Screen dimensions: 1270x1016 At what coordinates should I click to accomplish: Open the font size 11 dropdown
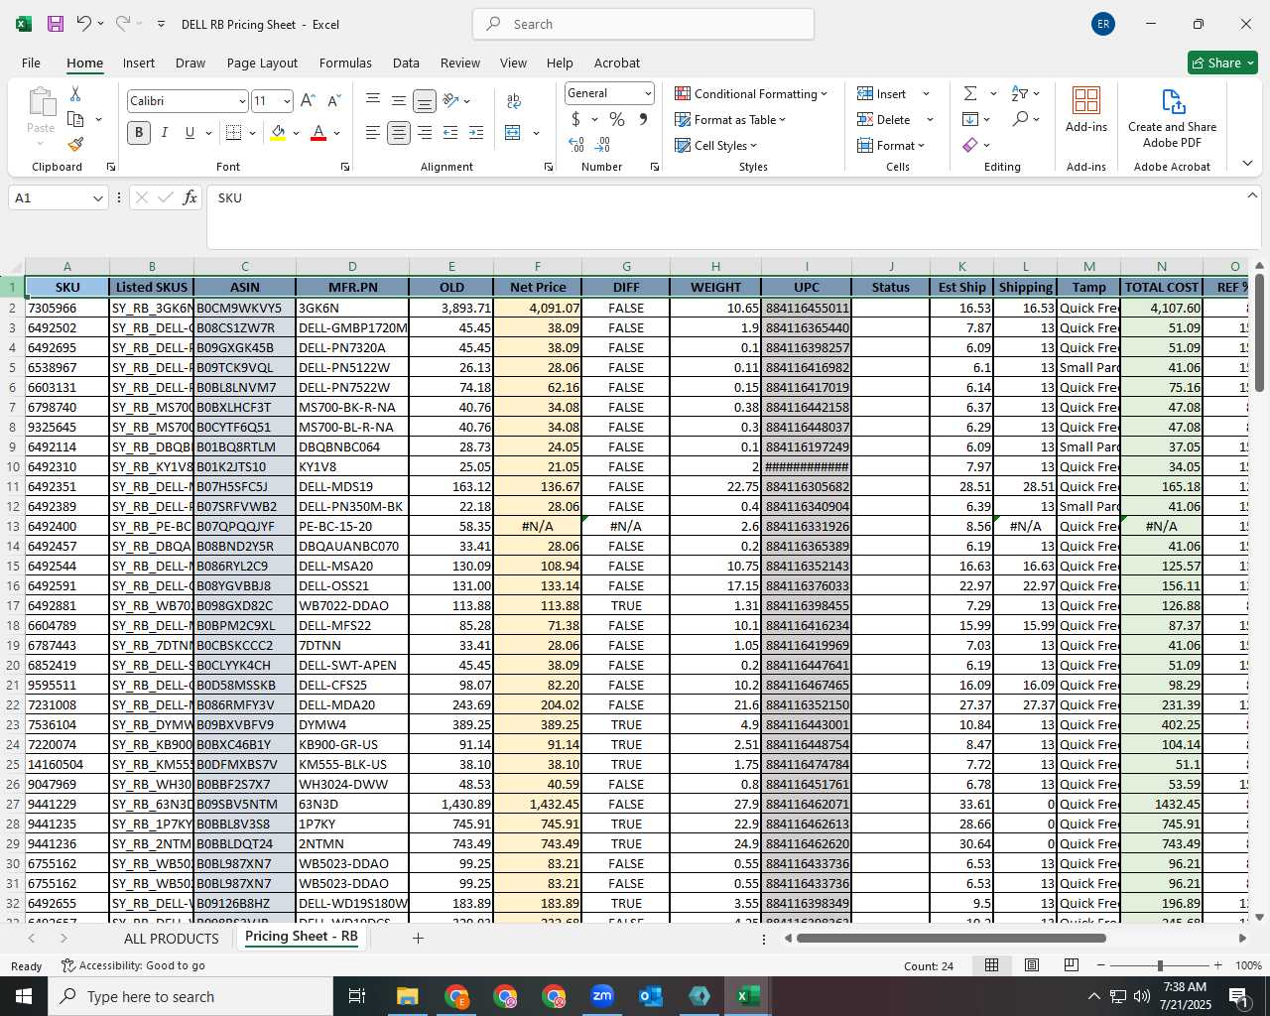click(x=287, y=101)
